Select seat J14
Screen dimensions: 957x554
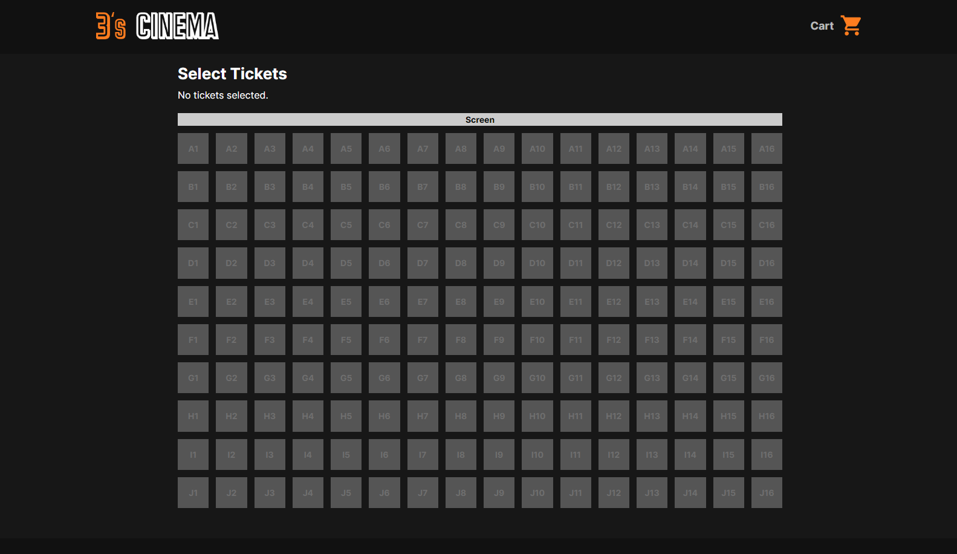[690, 493]
